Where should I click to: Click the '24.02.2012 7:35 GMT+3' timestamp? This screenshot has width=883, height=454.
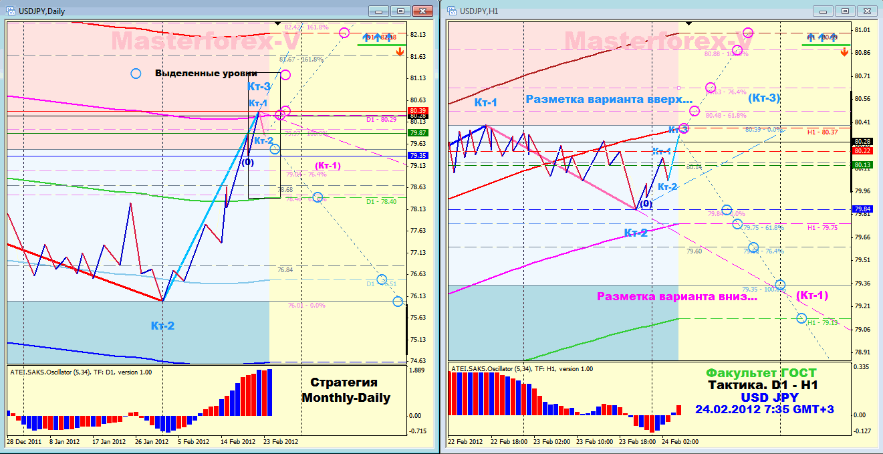pos(765,409)
